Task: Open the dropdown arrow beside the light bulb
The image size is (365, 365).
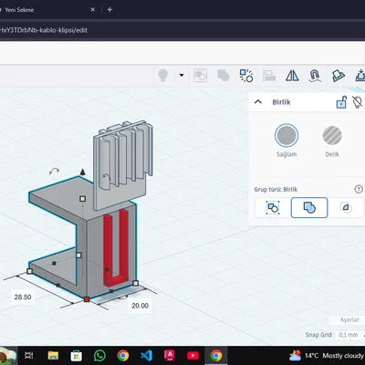Action: tap(182, 75)
